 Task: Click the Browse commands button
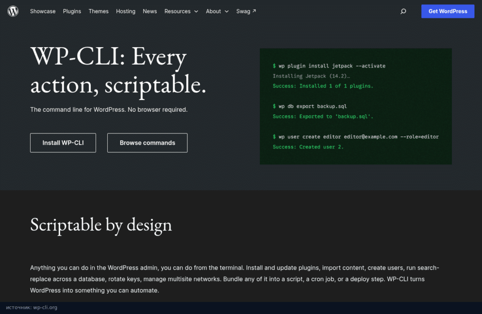click(147, 143)
